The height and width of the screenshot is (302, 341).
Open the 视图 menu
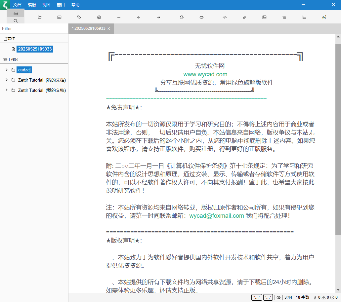coord(46,5)
